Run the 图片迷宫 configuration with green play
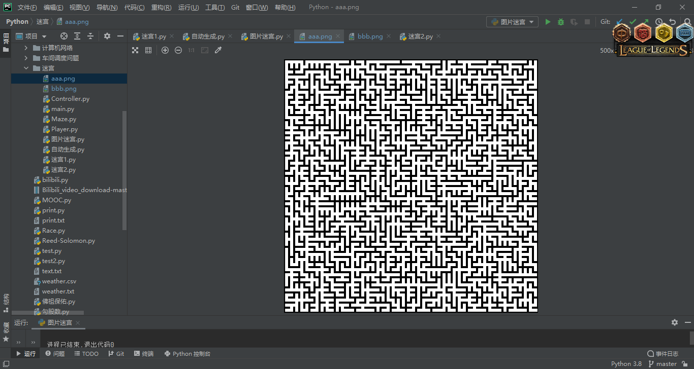 [x=548, y=22]
